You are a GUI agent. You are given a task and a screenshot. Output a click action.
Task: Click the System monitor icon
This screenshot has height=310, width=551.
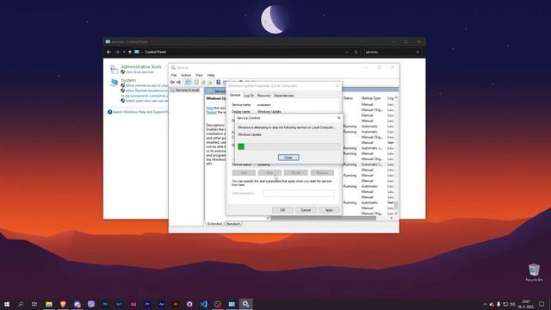(114, 83)
